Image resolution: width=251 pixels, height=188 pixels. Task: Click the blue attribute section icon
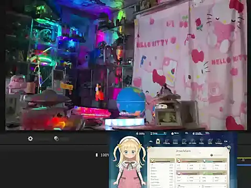coord(204,161)
